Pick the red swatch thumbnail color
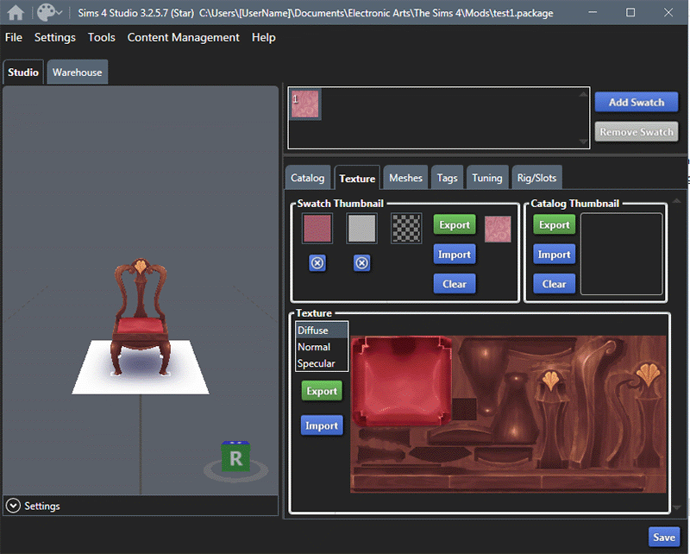This screenshot has height=554, width=690. point(317,229)
